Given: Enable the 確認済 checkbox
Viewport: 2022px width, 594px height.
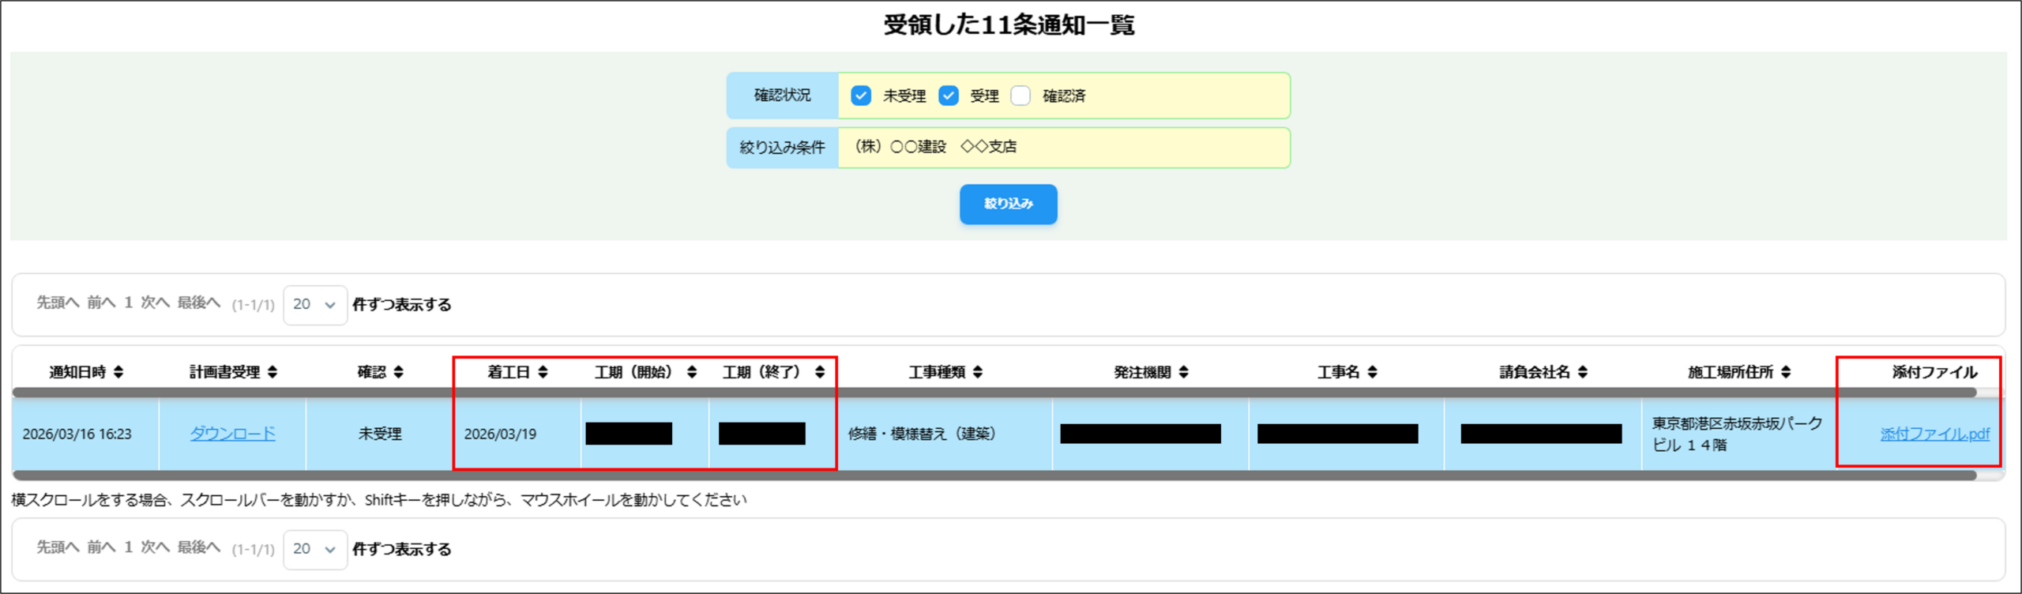Looking at the screenshot, I should pyautogui.click(x=1020, y=96).
